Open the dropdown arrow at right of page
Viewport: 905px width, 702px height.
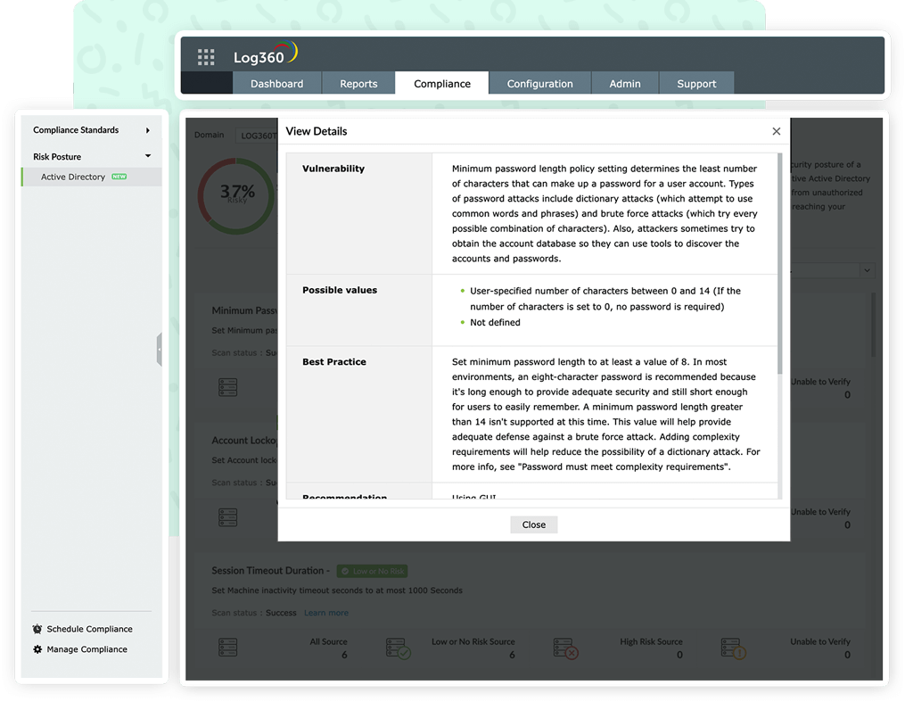point(867,270)
